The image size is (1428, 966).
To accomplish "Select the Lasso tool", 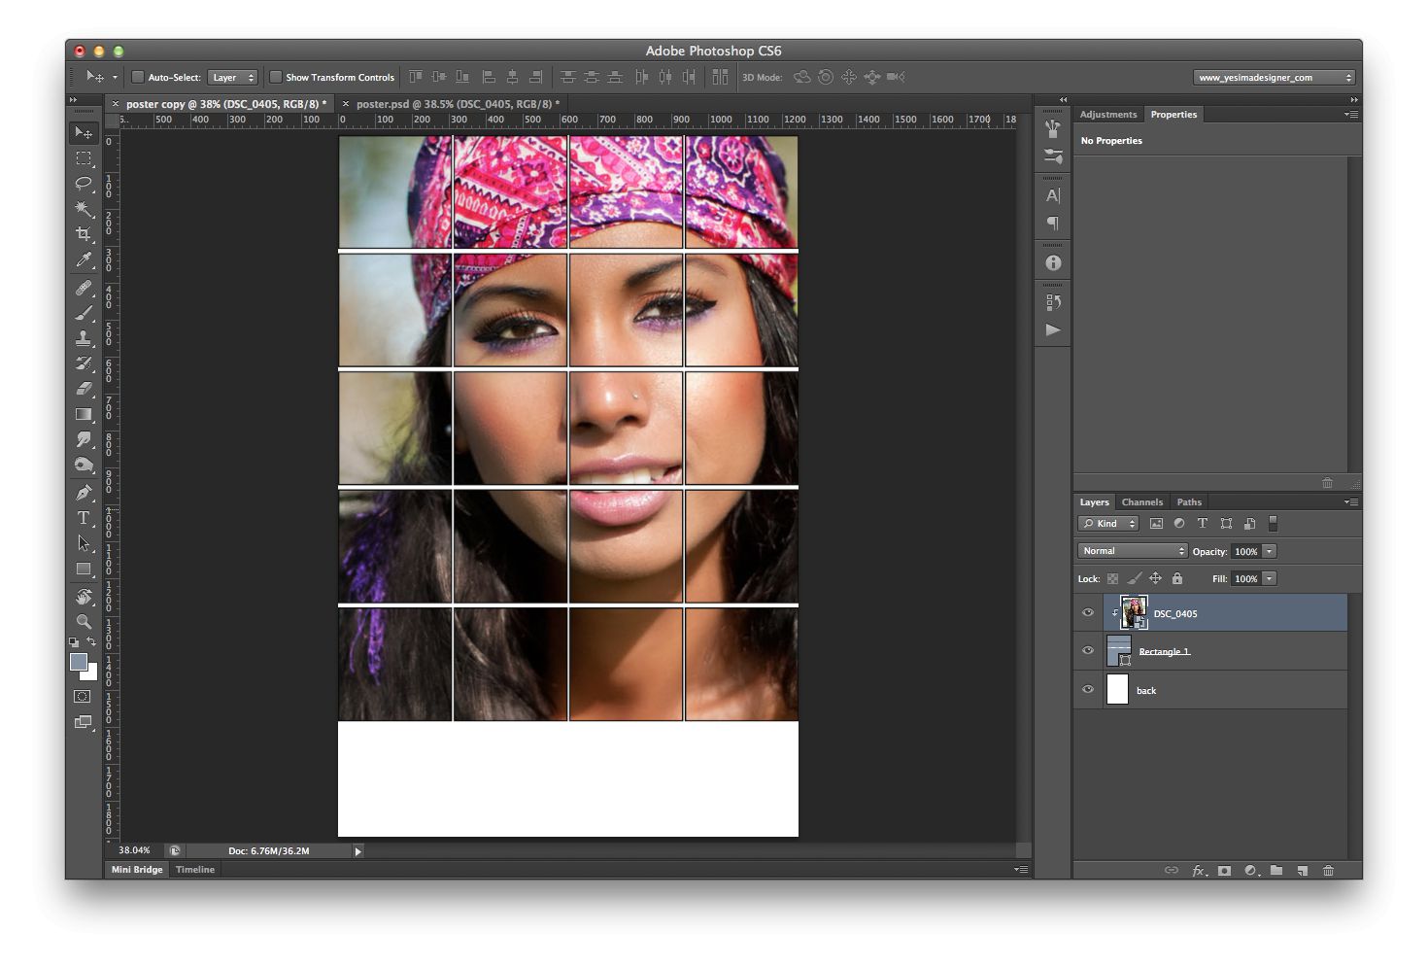I will (x=84, y=184).
